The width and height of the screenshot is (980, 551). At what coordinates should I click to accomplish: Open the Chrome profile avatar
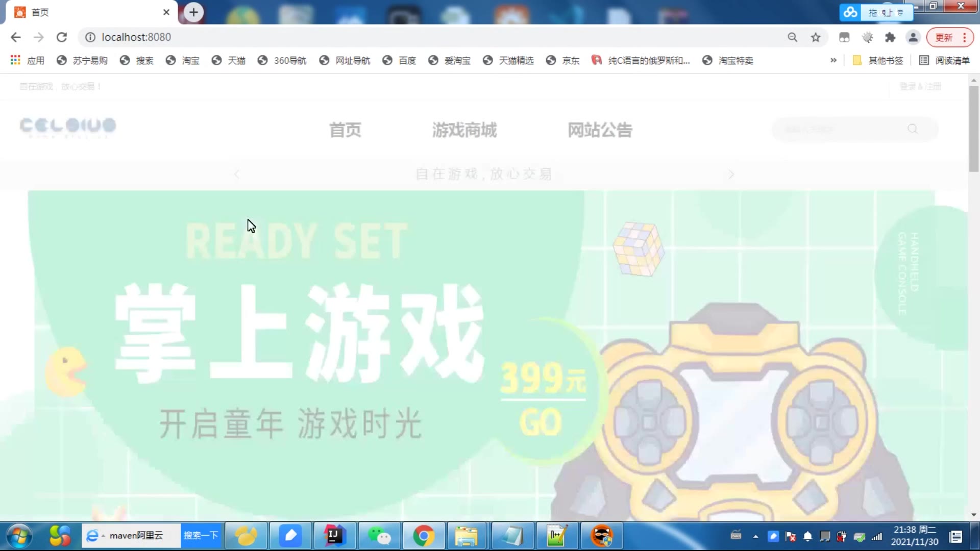(x=913, y=37)
